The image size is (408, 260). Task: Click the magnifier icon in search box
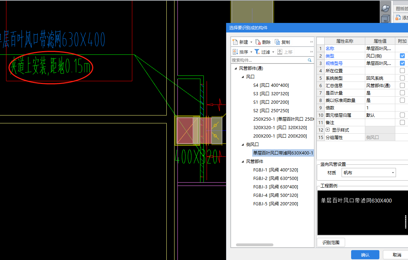click(310, 60)
